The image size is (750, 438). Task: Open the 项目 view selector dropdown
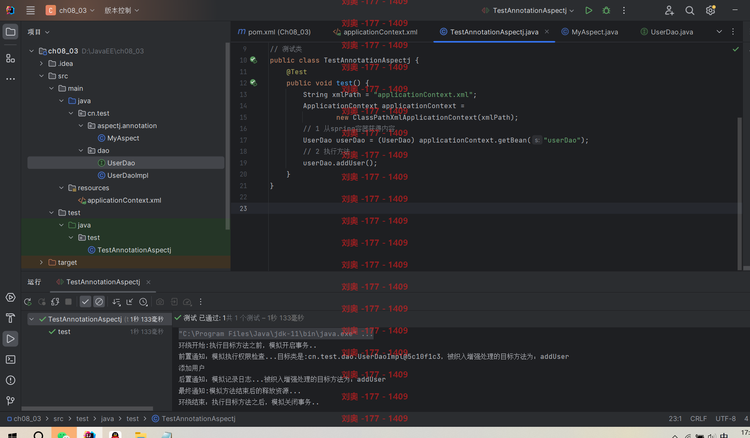(x=38, y=32)
